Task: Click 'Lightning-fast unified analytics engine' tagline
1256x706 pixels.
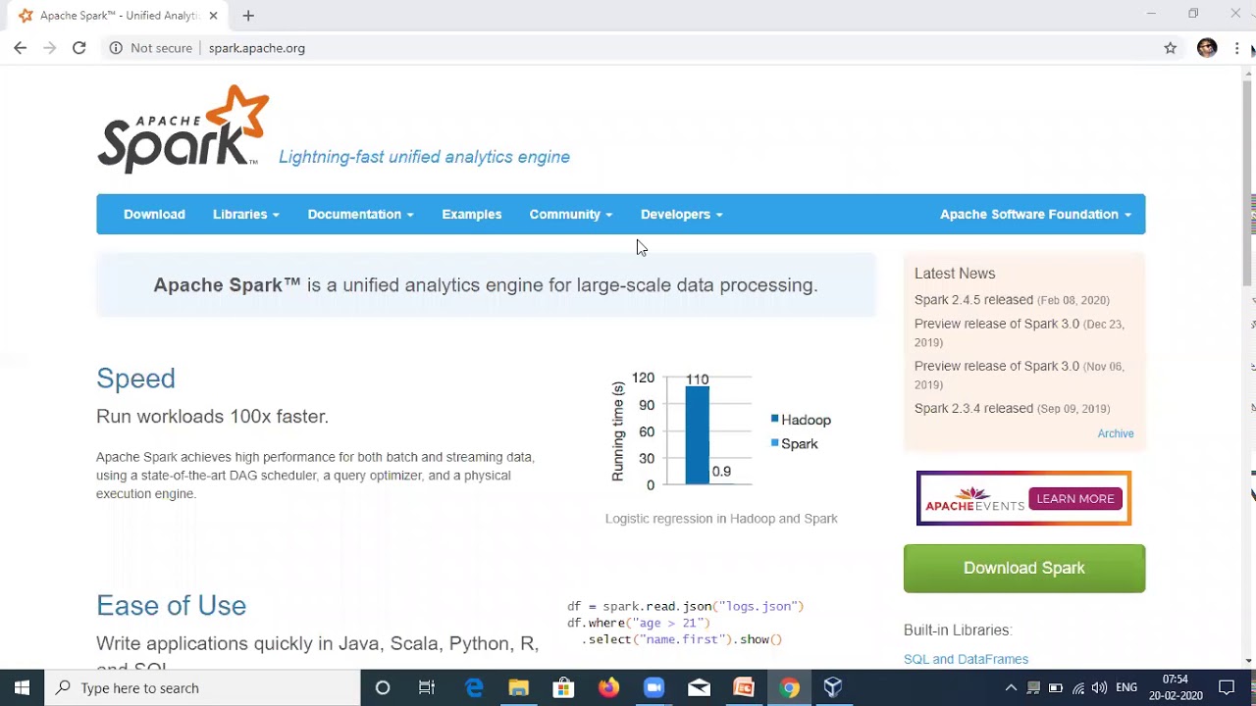Action: (x=424, y=157)
